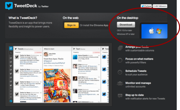Click the desktop Download button
Screen dimensions: 180x110
coord(126,25)
